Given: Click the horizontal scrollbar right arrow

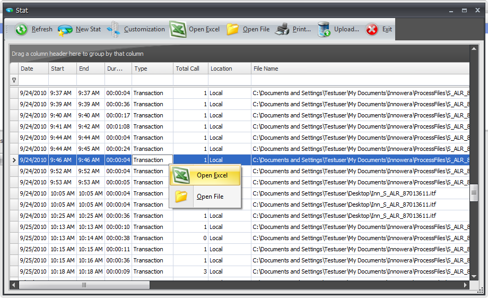Looking at the screenshot, I should tap(465, 285).
